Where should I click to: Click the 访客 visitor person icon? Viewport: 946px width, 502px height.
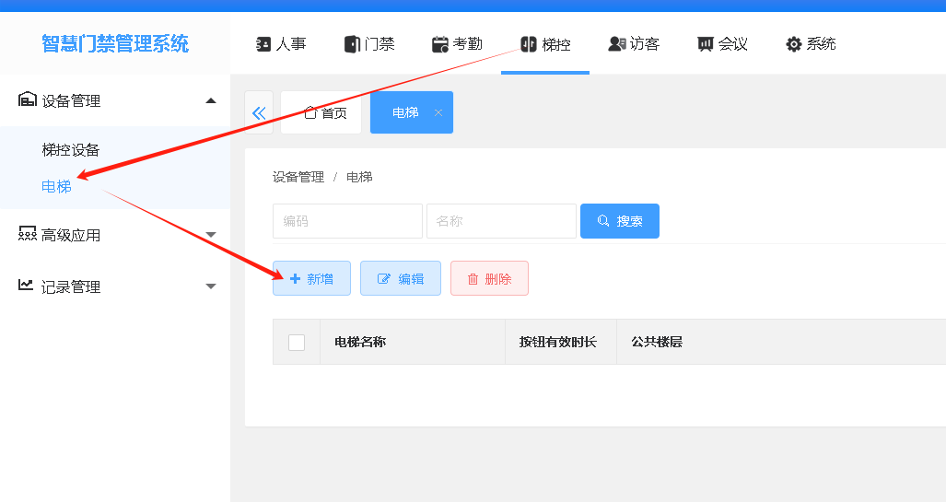[617, 44]
